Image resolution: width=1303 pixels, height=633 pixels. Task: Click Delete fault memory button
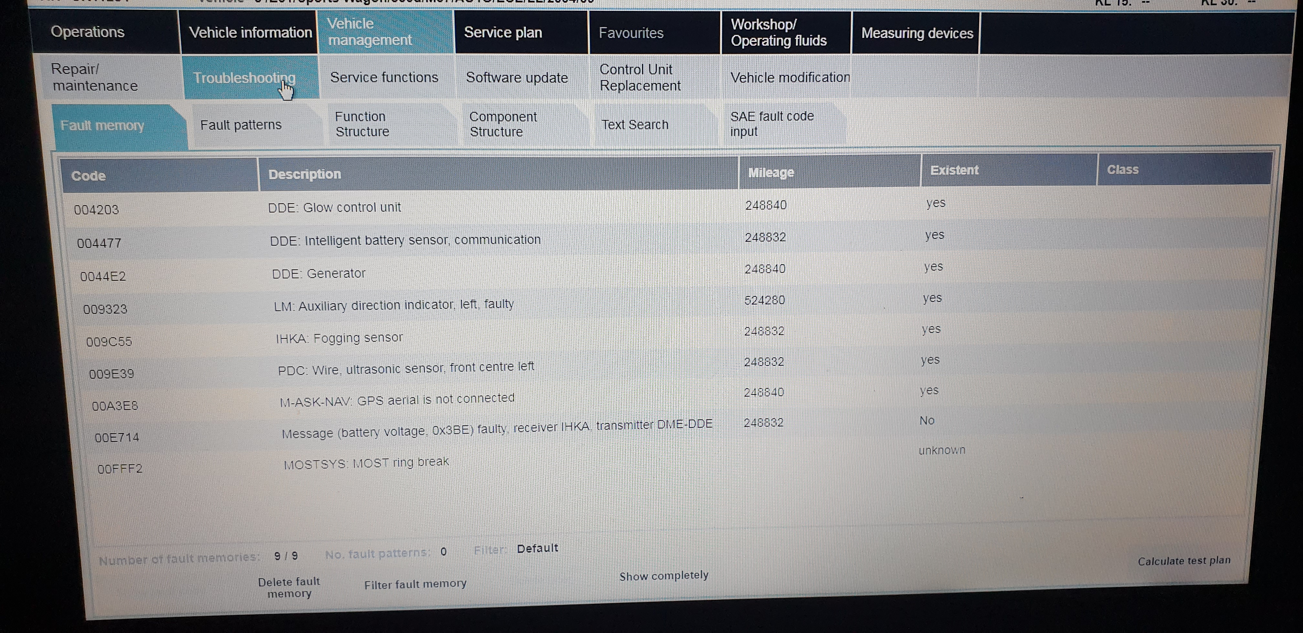(x=289, y=587)
